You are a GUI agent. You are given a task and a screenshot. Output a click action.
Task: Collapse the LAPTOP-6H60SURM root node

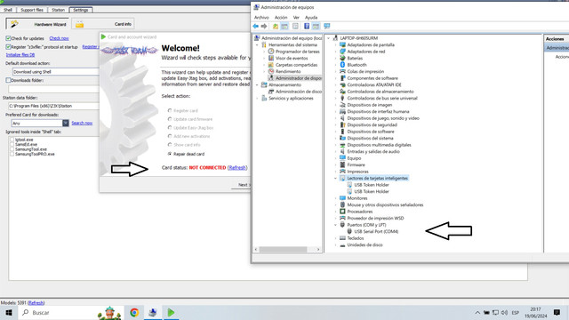(x=329, y=38)
